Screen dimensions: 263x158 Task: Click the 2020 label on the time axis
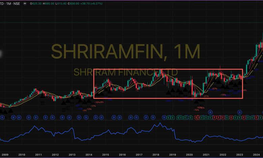[189, 155]
